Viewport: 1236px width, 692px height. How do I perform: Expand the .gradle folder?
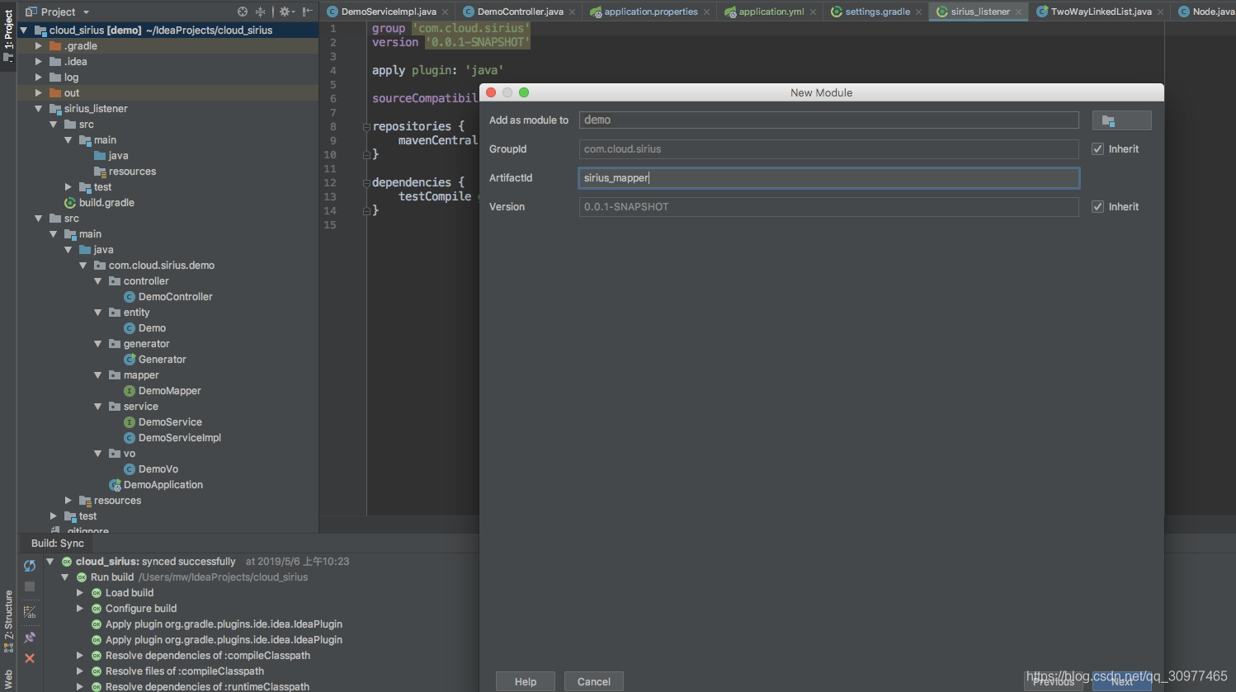(x=38, y=46)
